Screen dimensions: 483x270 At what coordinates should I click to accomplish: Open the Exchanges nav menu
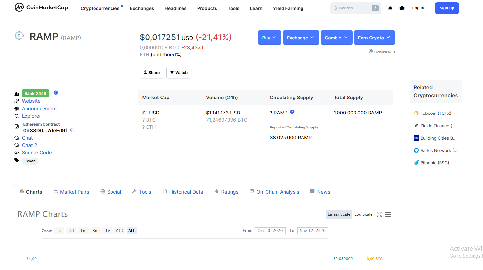tap(142, 8)
